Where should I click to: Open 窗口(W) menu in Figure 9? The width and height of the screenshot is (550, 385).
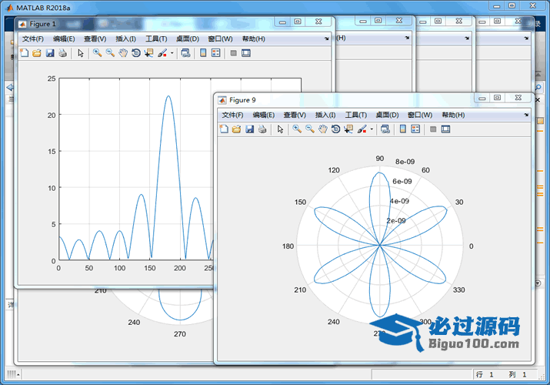[x=420, y=115]
